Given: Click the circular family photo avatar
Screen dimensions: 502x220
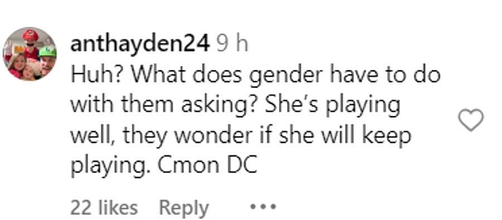Looking at the screenshot, I should point(30,54).
